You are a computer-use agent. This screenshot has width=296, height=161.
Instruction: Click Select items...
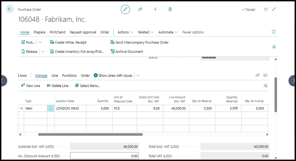click(88, 86)
